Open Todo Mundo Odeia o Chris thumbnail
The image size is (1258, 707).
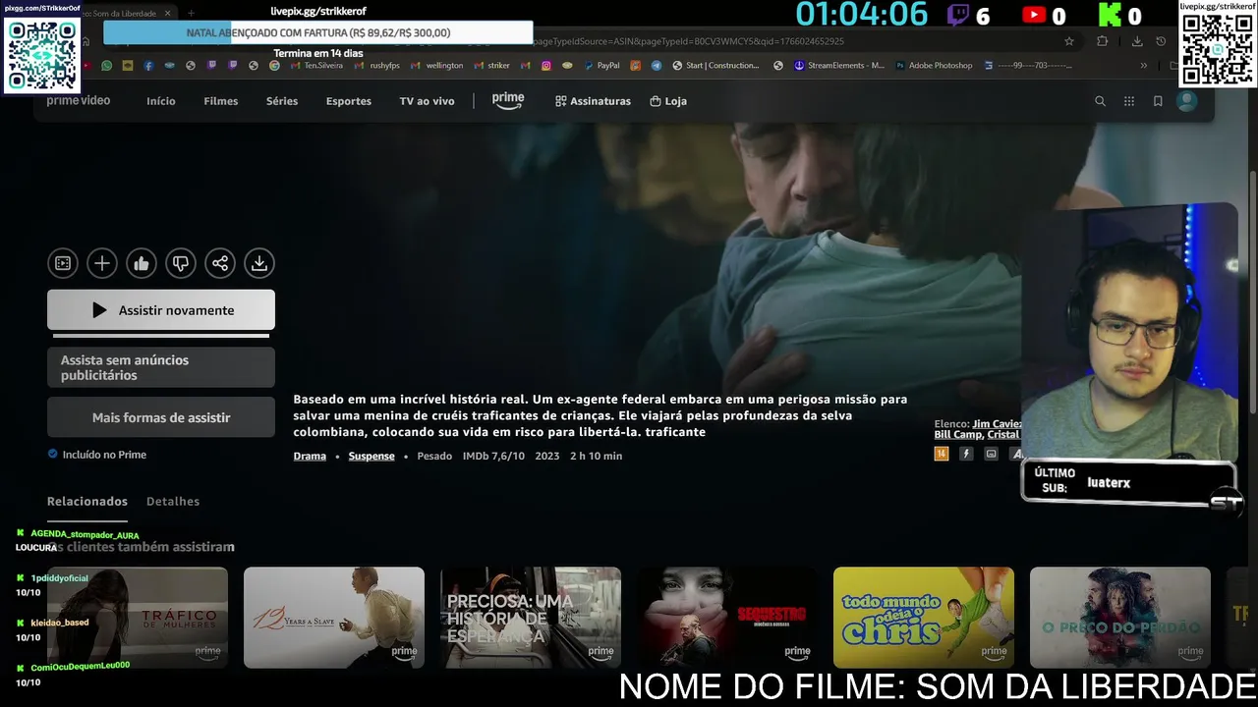click(924, 618)
